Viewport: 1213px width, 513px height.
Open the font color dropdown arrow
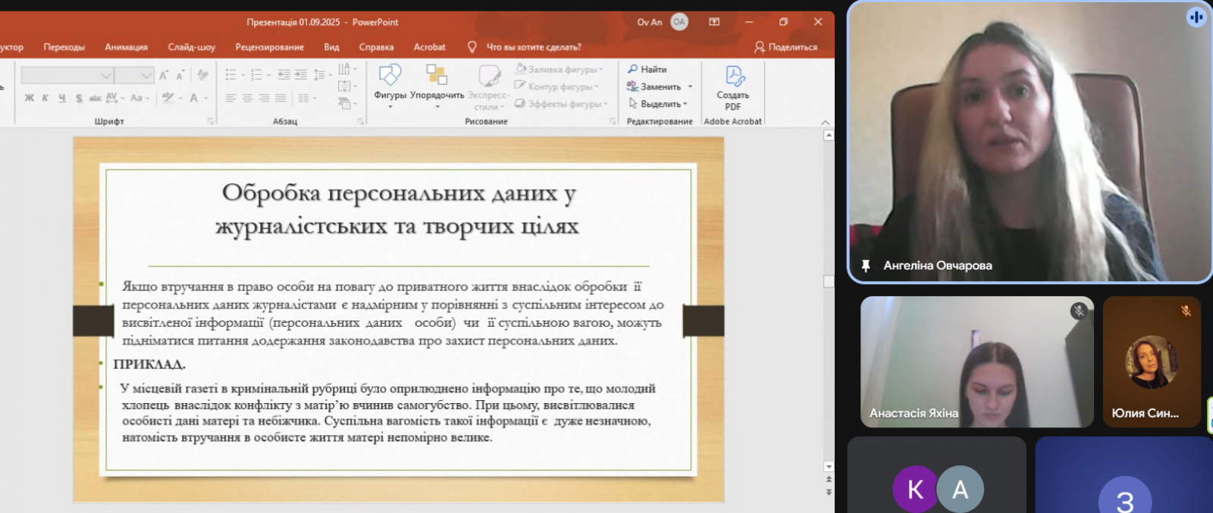click(205, 98)
